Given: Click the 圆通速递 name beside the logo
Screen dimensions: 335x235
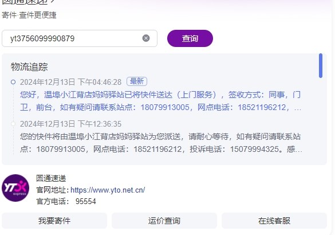Looking at the screenshot, I should click(x=51, y=178).
